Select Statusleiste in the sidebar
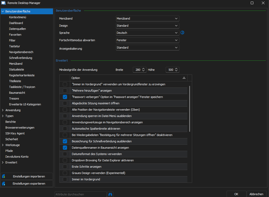269x197 pixels. [16, 69]
